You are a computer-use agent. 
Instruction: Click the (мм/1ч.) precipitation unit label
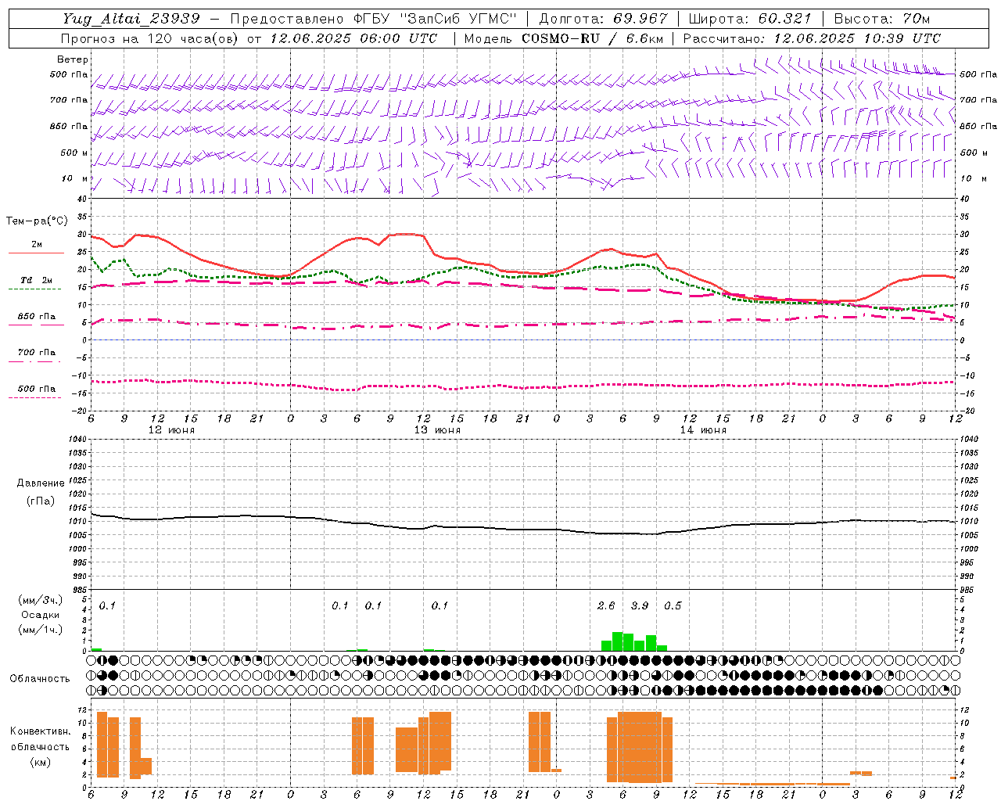coord(39,630)
